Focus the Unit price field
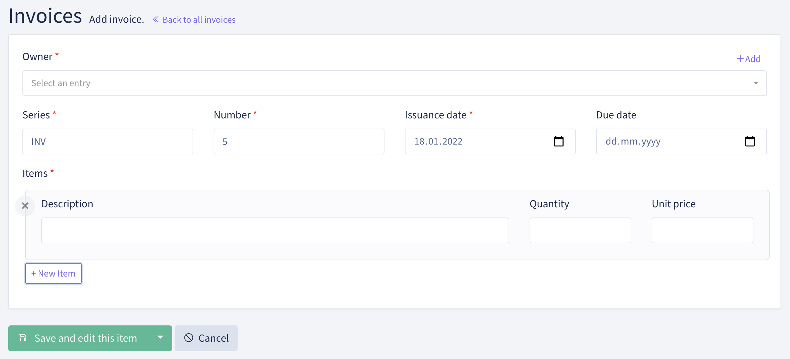 tap(702, 230)
